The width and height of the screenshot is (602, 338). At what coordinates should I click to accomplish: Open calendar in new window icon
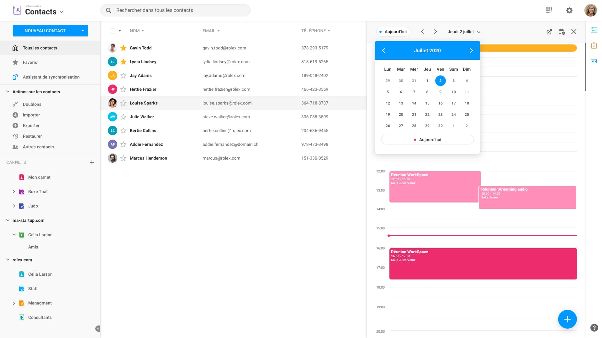[549, 32]
